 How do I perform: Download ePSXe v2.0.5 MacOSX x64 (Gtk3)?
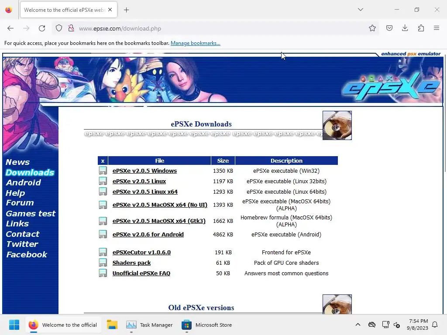(x=159, y=221)
